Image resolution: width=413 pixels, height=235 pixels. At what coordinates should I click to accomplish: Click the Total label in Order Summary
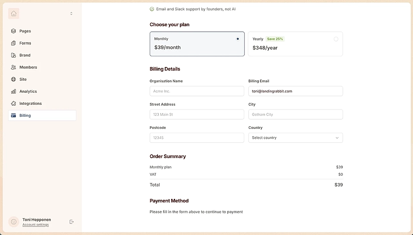pyautogui.click(x=154, y=185)
